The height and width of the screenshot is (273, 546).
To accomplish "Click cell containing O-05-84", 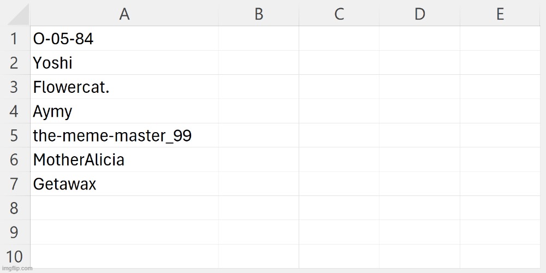I will (x=124, y=39).
